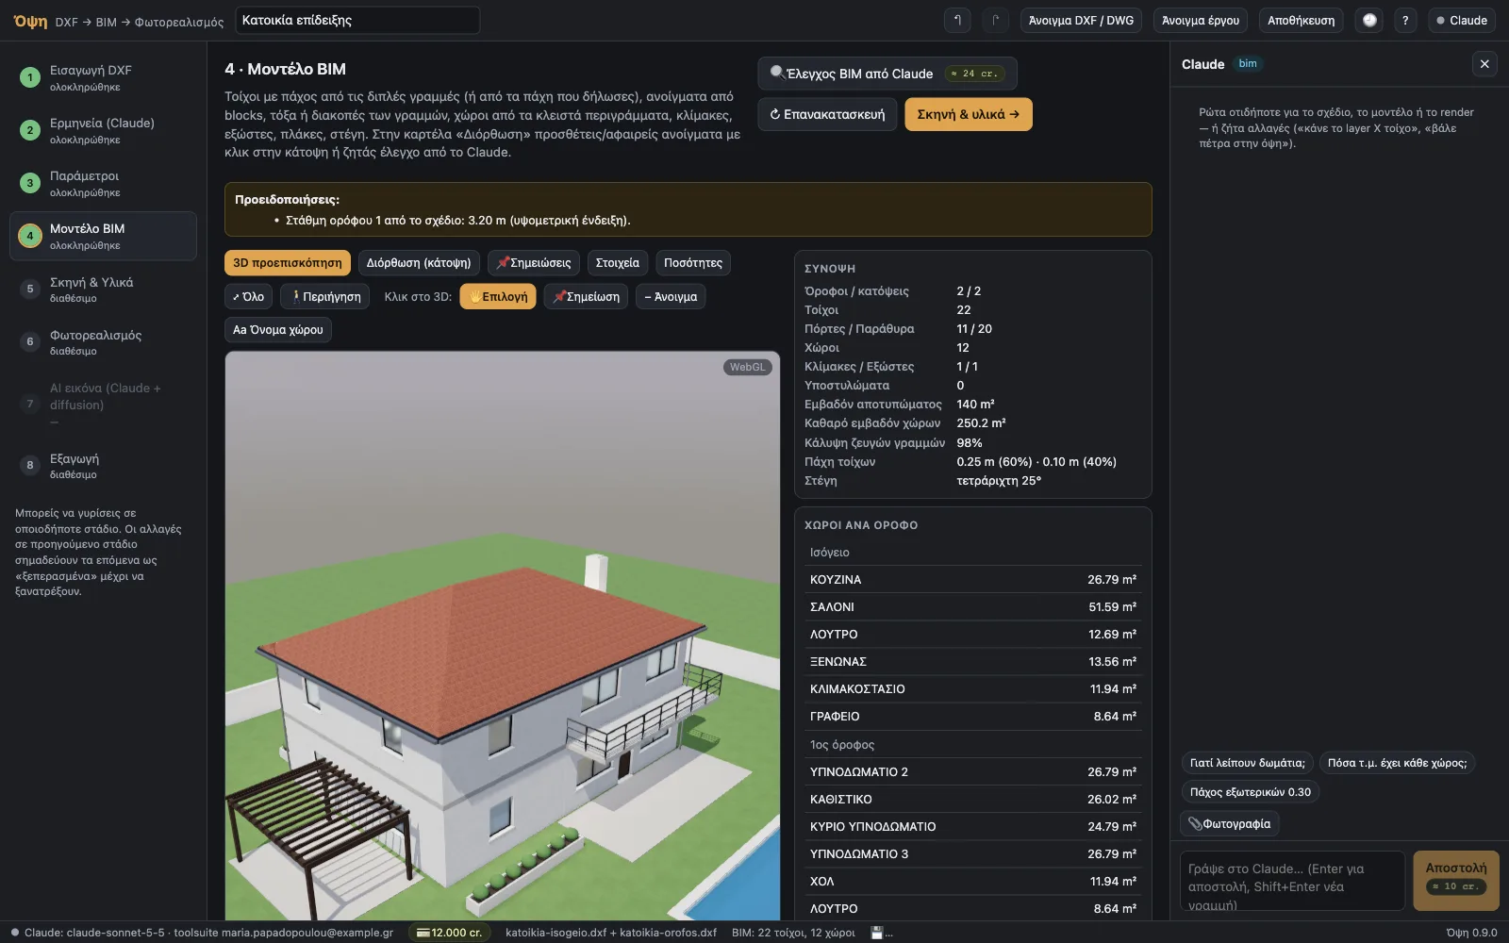Click the undo arrow icon in top bar
1509x943 pixels.
pyautogui.click(x=957, y=20)
